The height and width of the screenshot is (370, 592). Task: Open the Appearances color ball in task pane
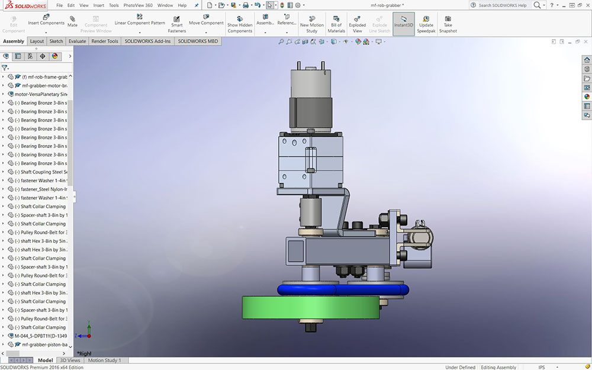[x=587, y=96]
